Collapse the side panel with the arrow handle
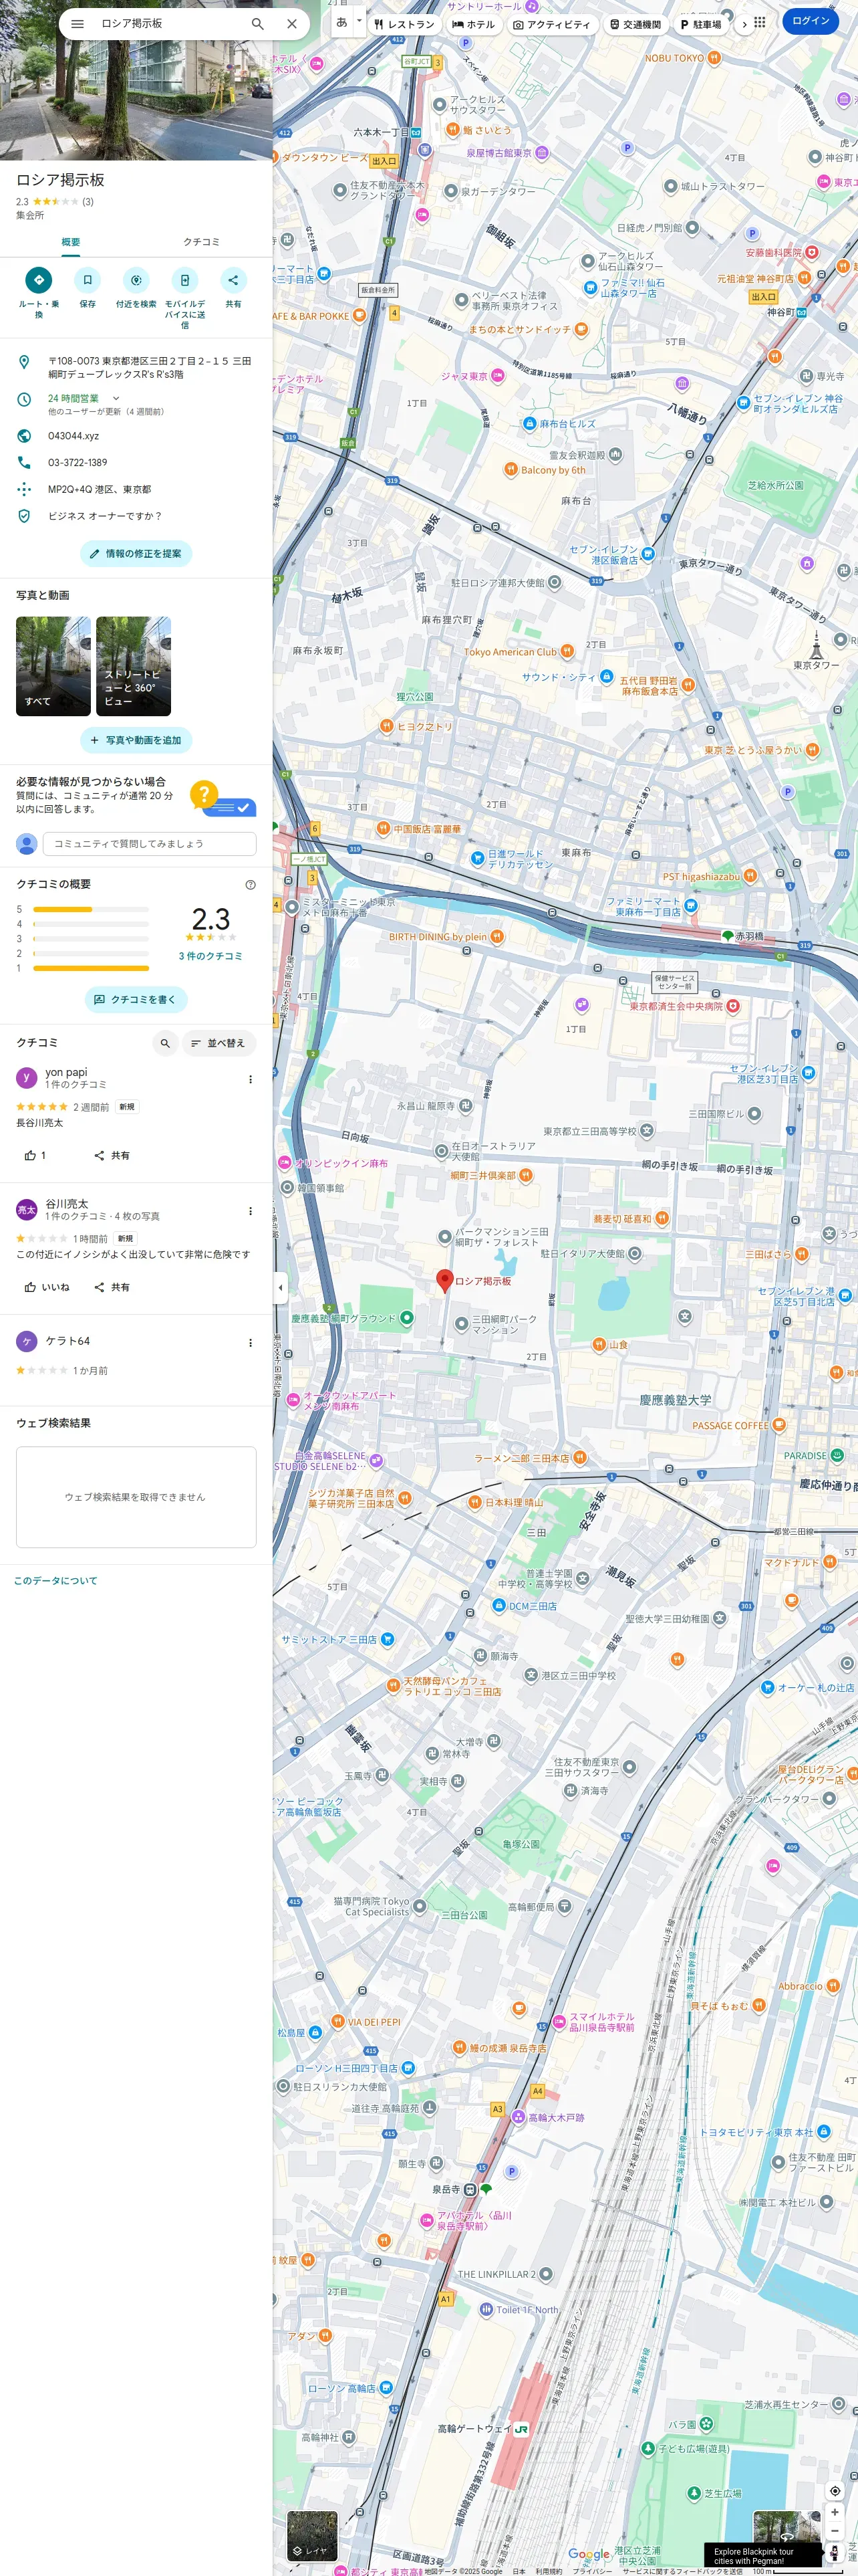Viewport: 858px width, 2576px height. click(280, 1287)
